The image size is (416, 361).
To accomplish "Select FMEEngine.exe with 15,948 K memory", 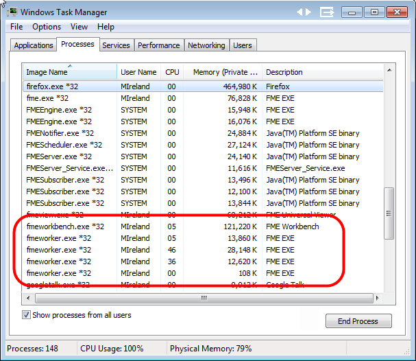I will pos(203,110).
